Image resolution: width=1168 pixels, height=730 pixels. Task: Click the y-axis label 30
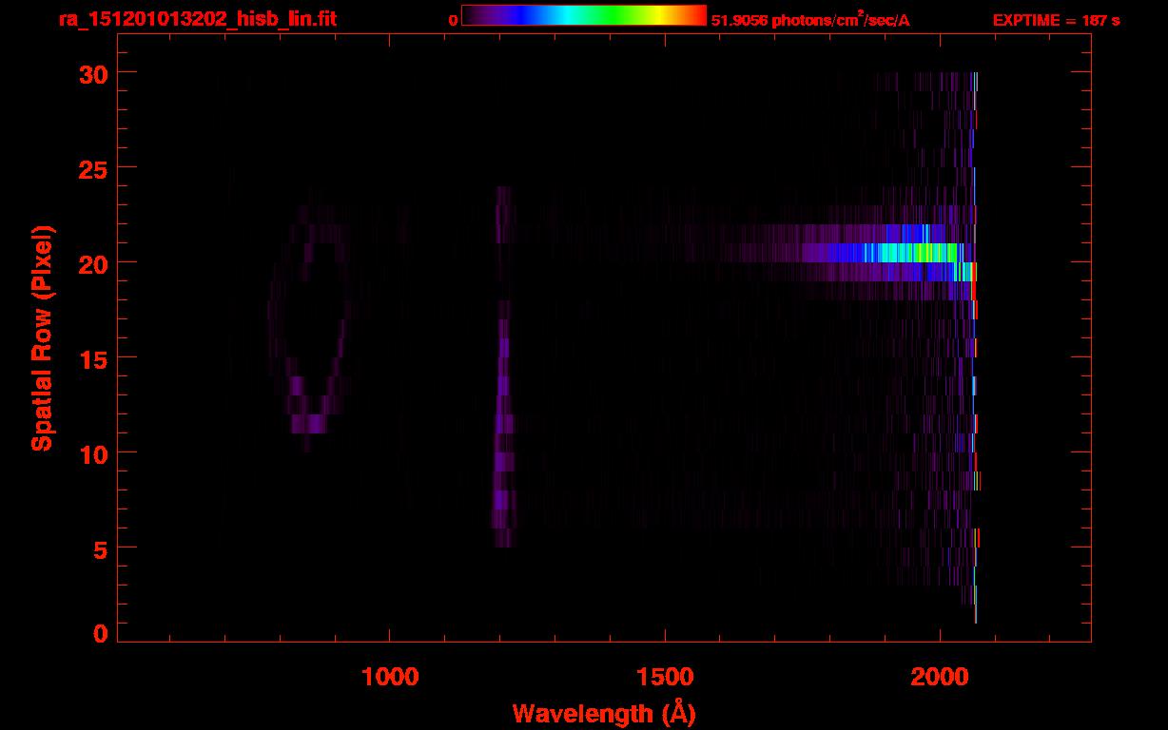coord(95,73)
